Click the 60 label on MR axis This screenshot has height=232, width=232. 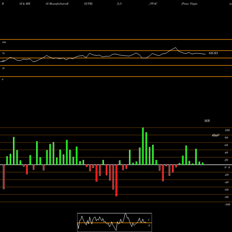(x=226, y=145)
